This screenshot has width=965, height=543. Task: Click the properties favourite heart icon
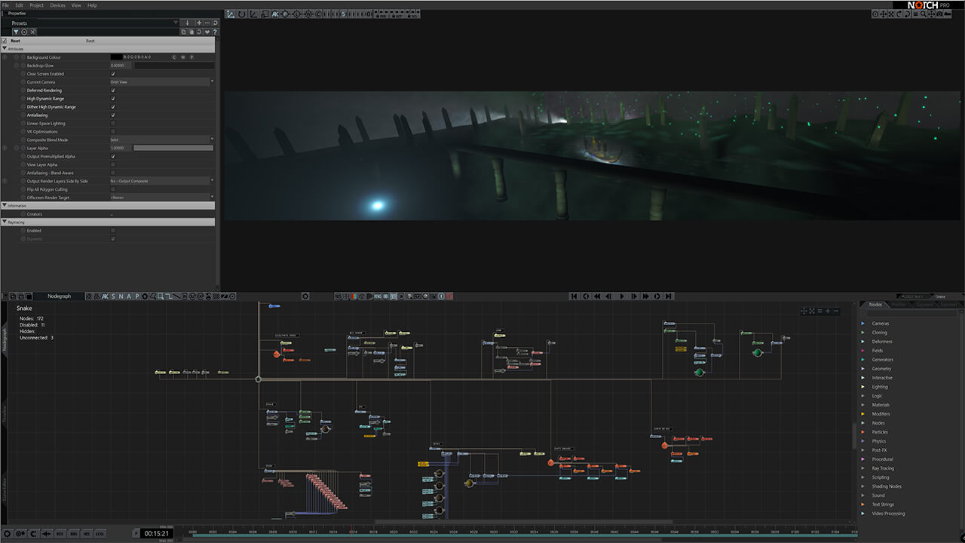click(x=207, y=32)
